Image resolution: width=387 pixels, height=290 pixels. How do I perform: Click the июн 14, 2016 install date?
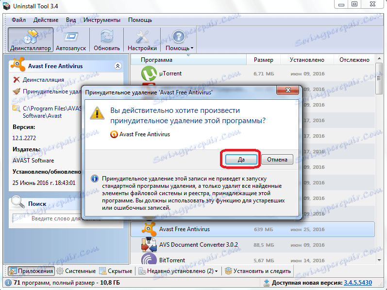(x=307, y=261)
